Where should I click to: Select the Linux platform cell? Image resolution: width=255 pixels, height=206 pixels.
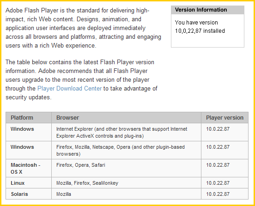[29, 183]
